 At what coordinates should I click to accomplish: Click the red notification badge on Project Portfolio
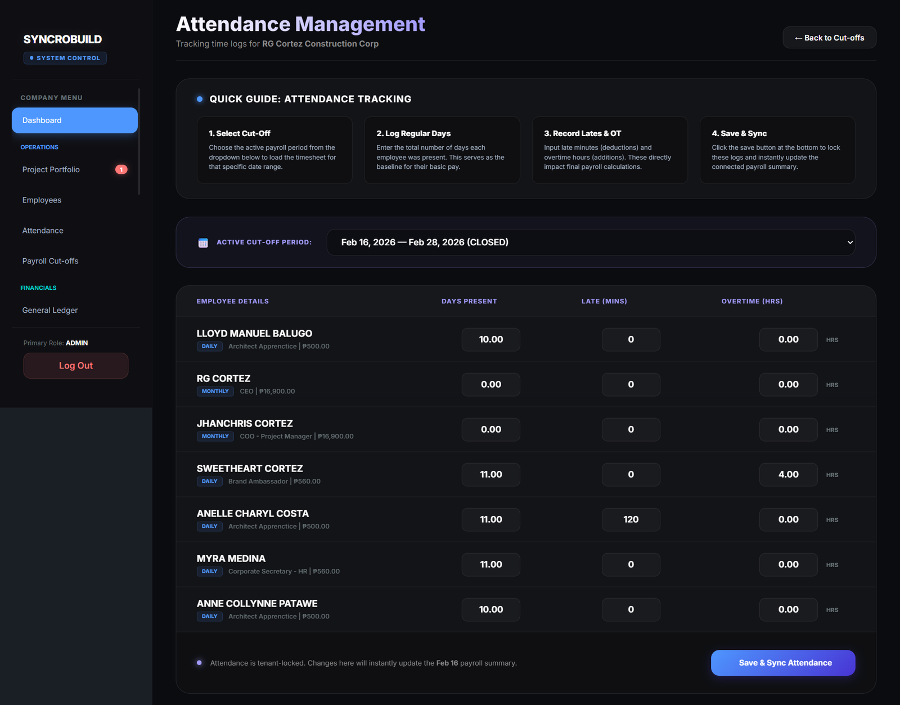coord(121,169)
